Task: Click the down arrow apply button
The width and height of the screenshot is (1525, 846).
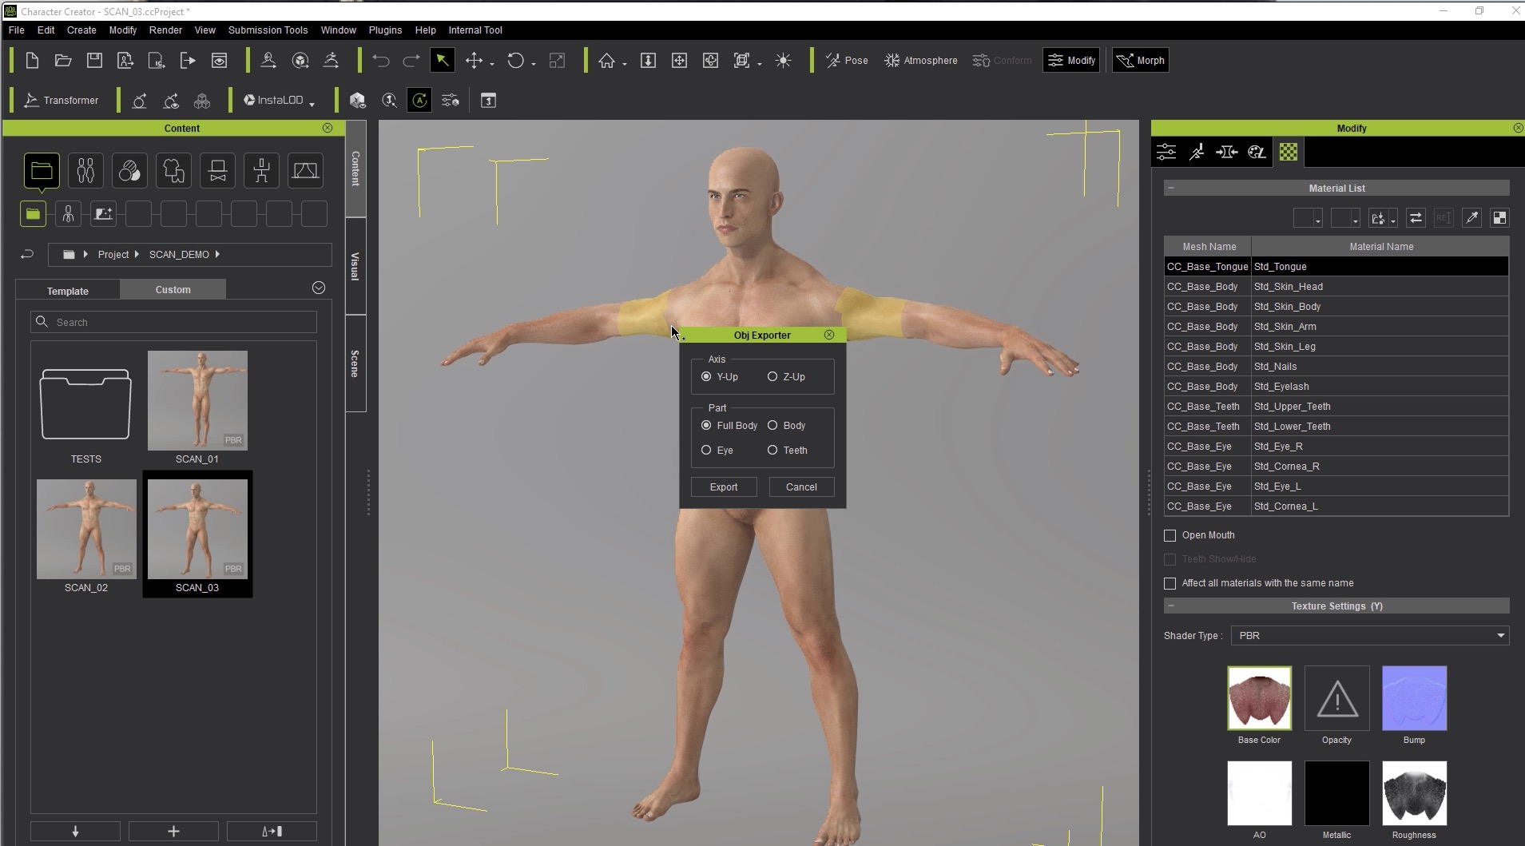Action: (x=75, y=832)
